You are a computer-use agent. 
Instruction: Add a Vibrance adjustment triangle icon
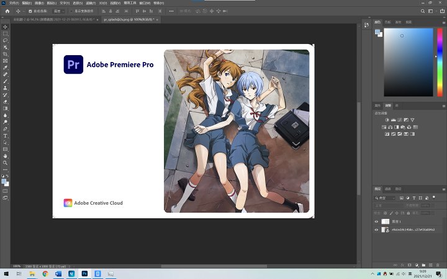pos(412,120)
